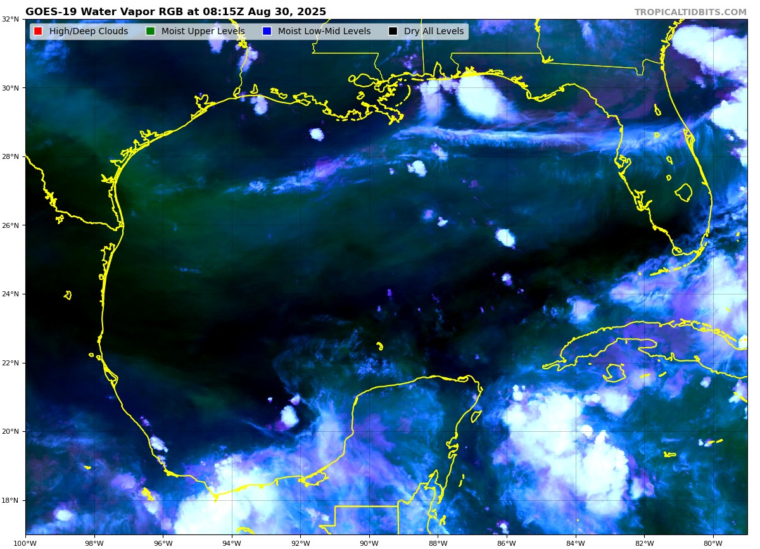Click the 'High/Deep Clouds' legend label
The height and width of the screenshot is (549, 760).
coord(89,32)
